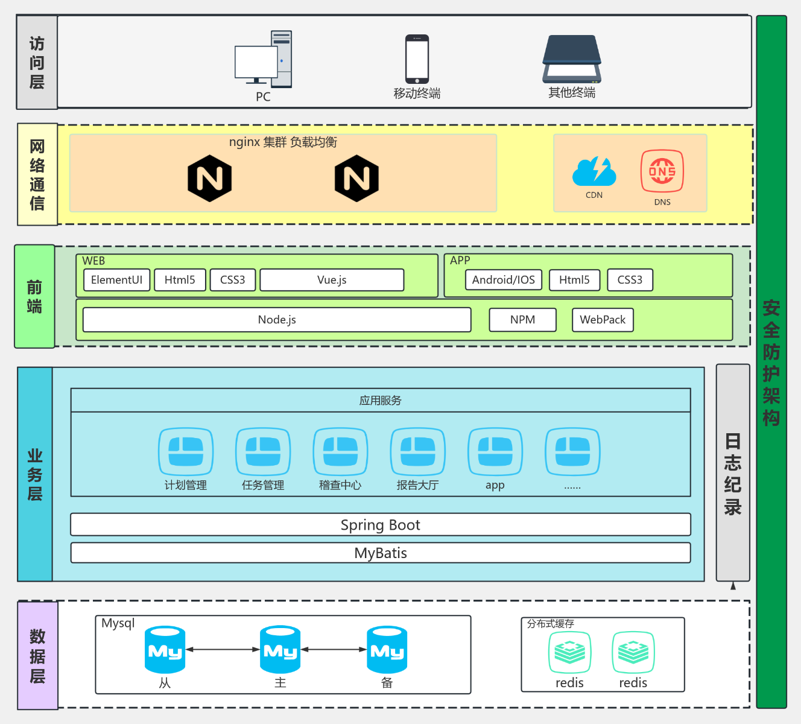Image resolution: width=801 pixels, height=724 pixels.
Task: Open the 报告大厅 icon
Action: coord(417,451)
